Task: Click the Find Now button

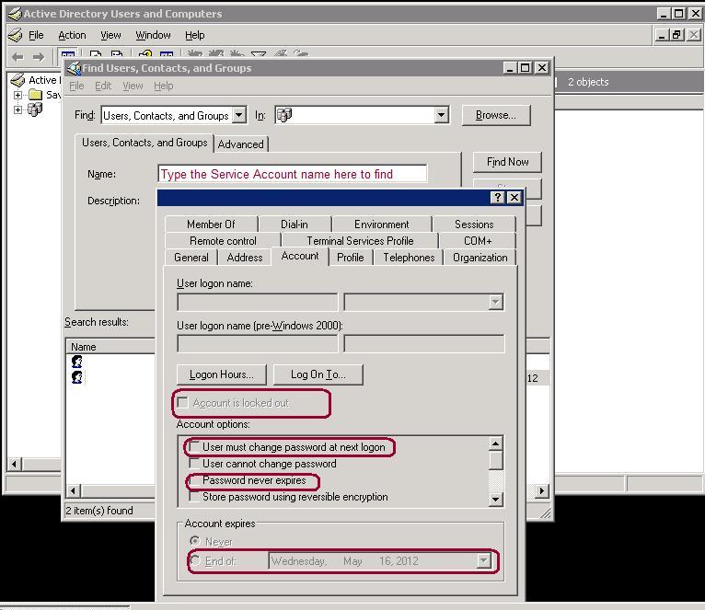Action: [x=507, y=162]
